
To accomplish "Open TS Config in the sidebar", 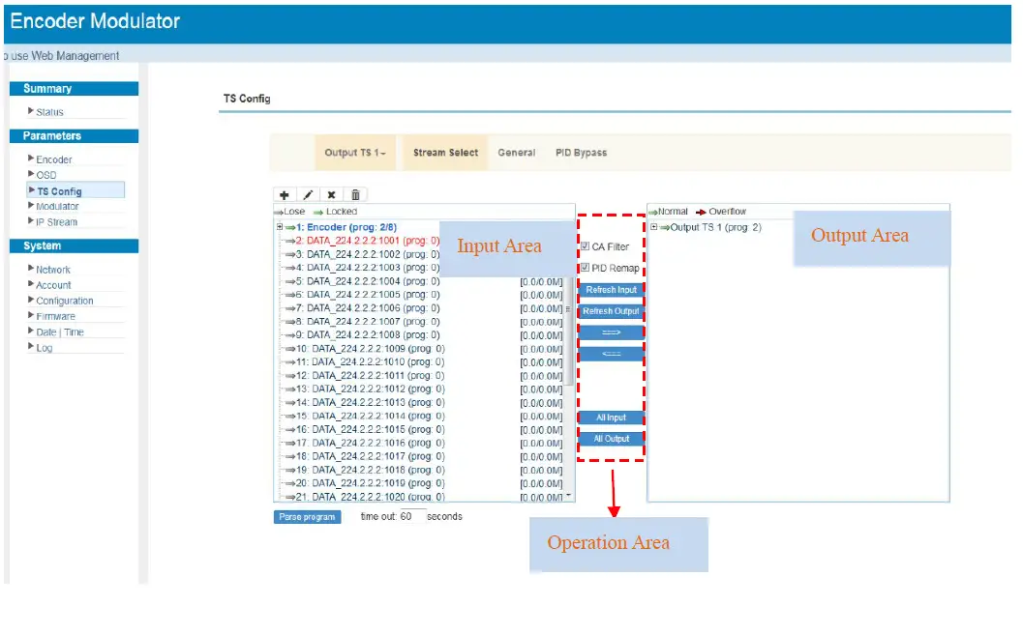I will tap(75, 191).
